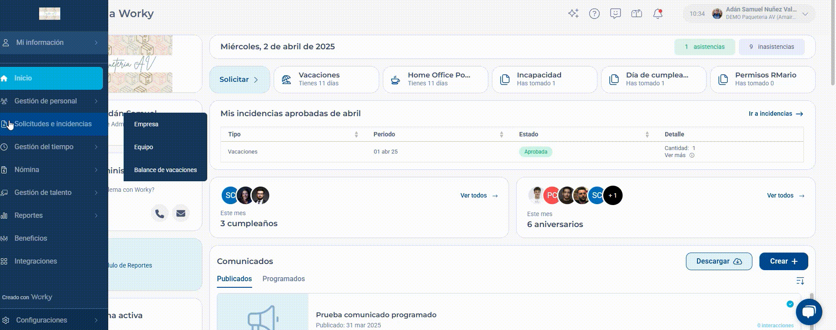The height and width of the screenshot is (330, 836).
Task: Open the Permisos RMario request card
Action: pyautogui.click(x=763, y=80)
